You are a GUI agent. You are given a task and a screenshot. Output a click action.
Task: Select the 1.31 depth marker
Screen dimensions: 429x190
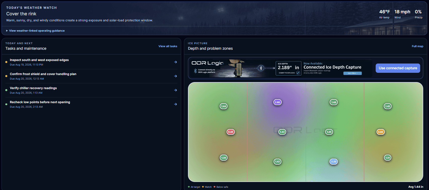point(388,158)
